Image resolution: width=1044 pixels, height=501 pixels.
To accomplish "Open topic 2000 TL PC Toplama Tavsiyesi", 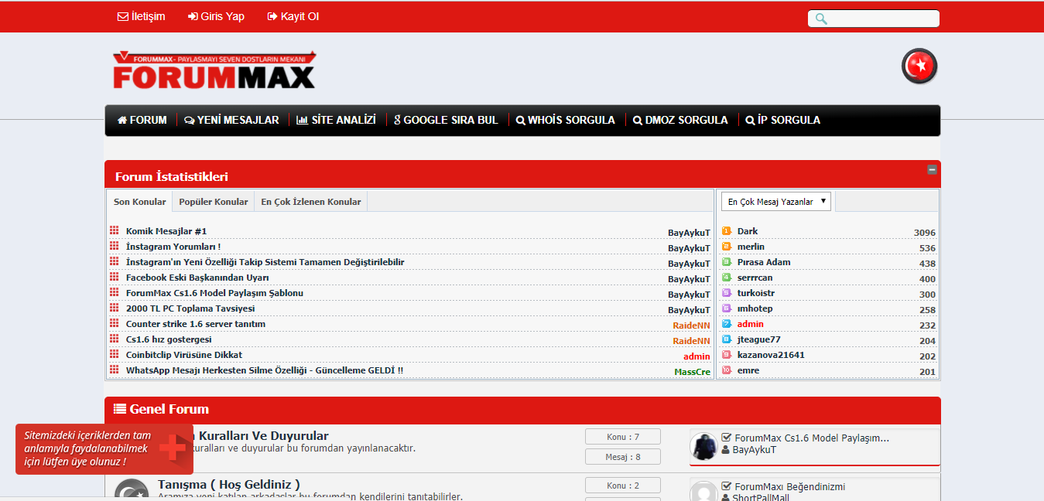I will (190, 308).
